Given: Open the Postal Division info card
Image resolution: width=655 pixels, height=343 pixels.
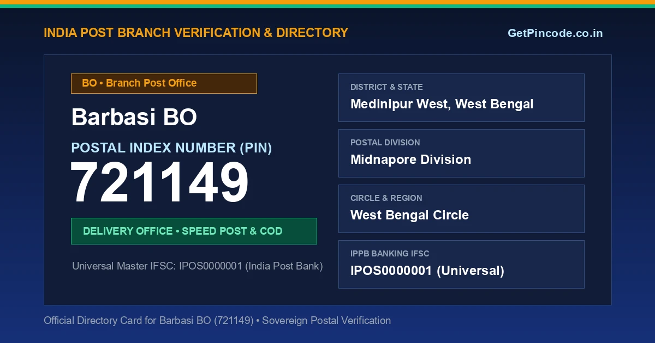Looking at the screenshot, I should pos(461,153).
